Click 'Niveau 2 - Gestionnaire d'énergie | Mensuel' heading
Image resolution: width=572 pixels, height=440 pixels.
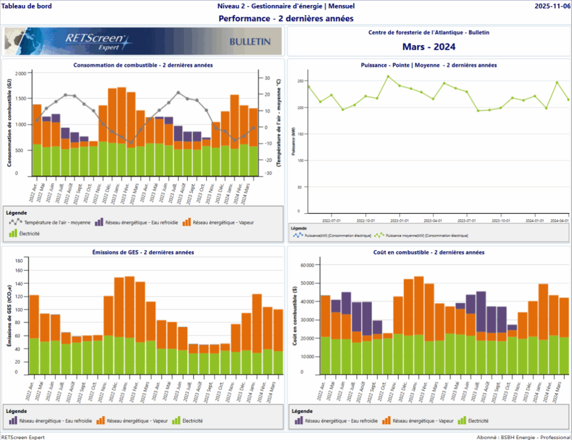(285, 7)
